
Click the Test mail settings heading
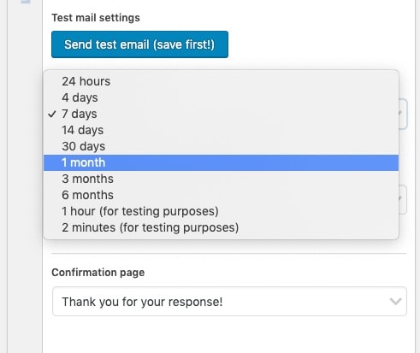pyautogui.click(x=96, y=18)
